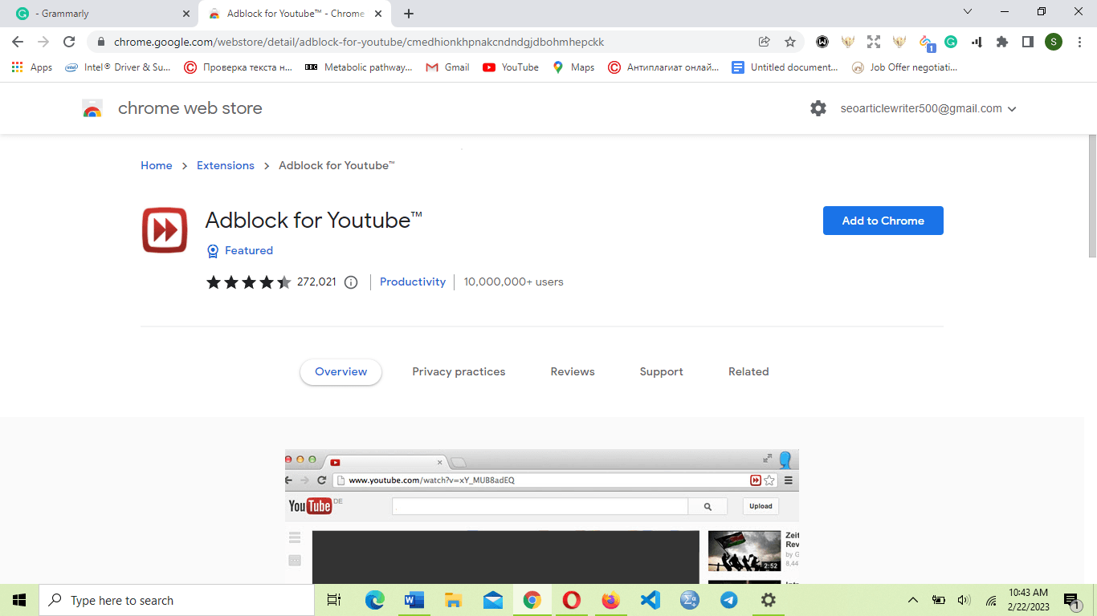Open the Job Offer negotiation bookmark
The width and height of the screenshot is (1097, 616).
click(x=905, y=67)
